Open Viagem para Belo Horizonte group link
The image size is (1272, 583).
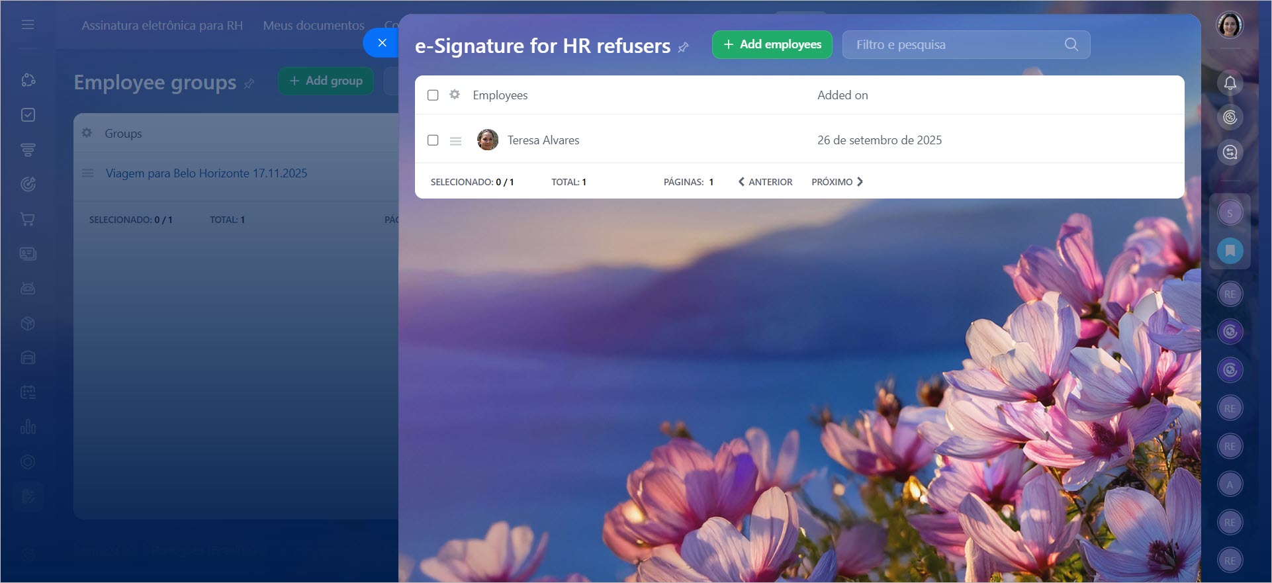(x=206, y=173)
